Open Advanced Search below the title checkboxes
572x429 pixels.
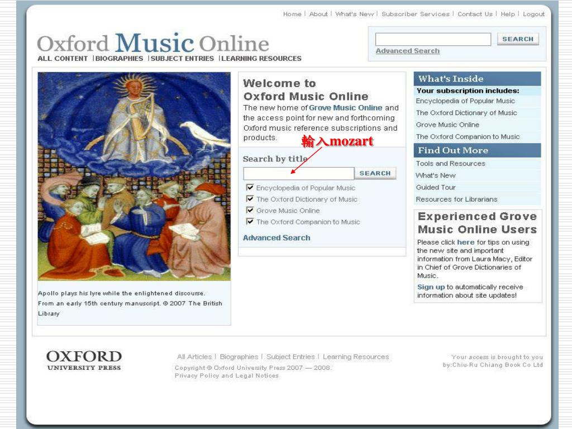point(277,238)
